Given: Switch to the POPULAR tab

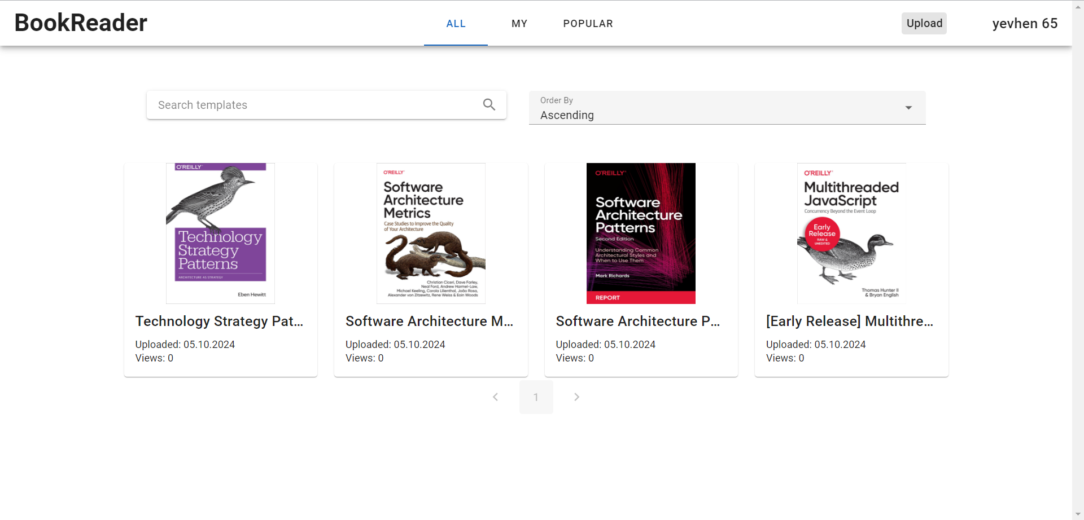Looking at the screenshot, I should point(588,24).
